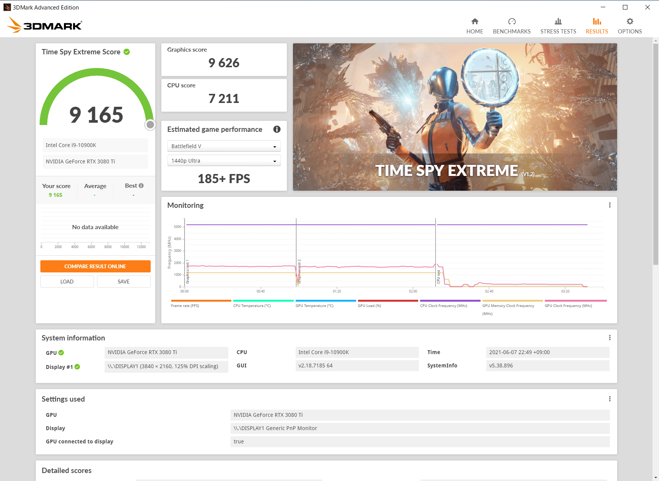
Task: Open the 1440p Ultra resolution dropdown
Action: click(224, 161)
